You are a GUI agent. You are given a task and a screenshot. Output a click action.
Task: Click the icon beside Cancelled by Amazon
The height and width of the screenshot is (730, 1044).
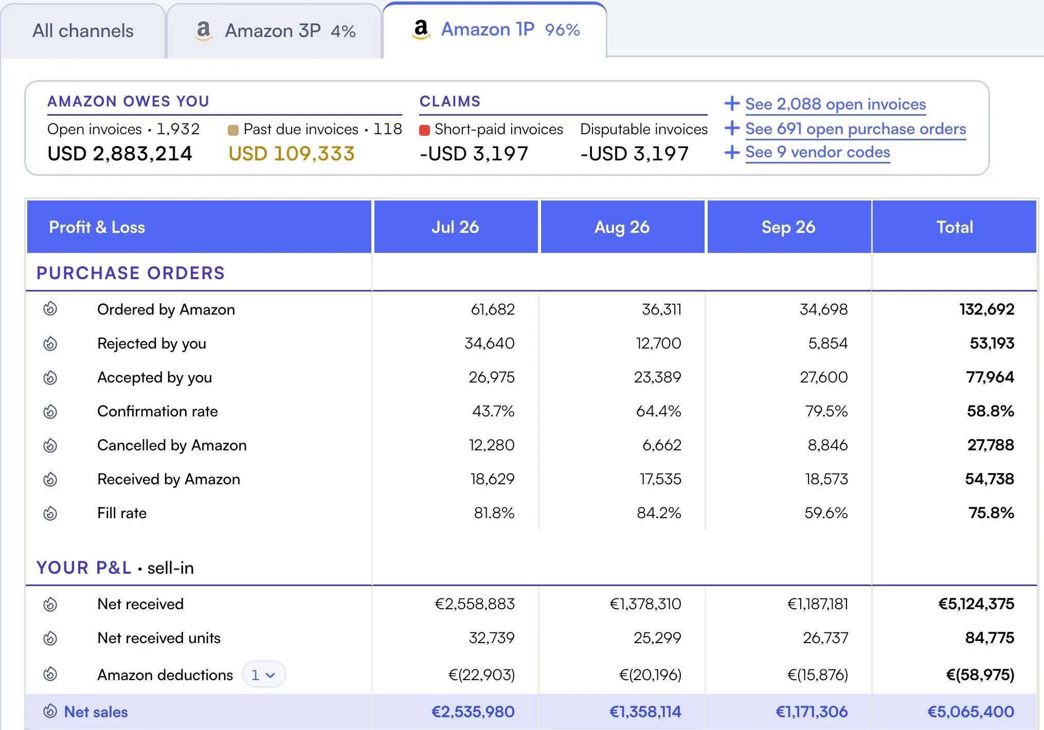tap(50, 445)
